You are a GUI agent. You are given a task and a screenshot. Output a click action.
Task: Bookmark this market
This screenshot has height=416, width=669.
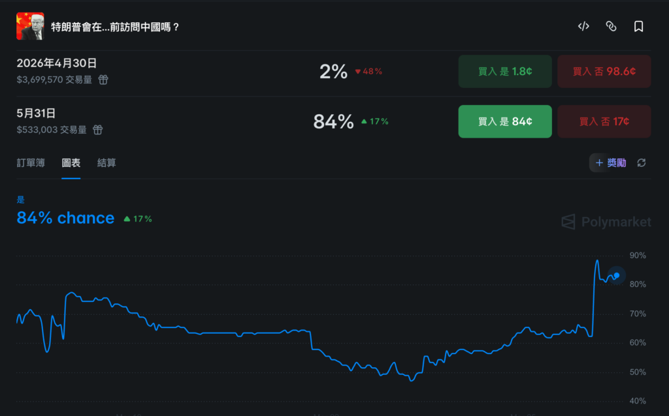[639, 26]
